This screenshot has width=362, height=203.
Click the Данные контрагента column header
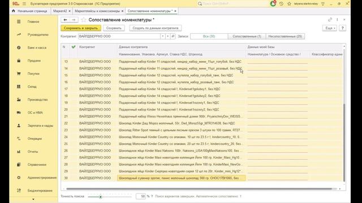(x=181, y=47)
